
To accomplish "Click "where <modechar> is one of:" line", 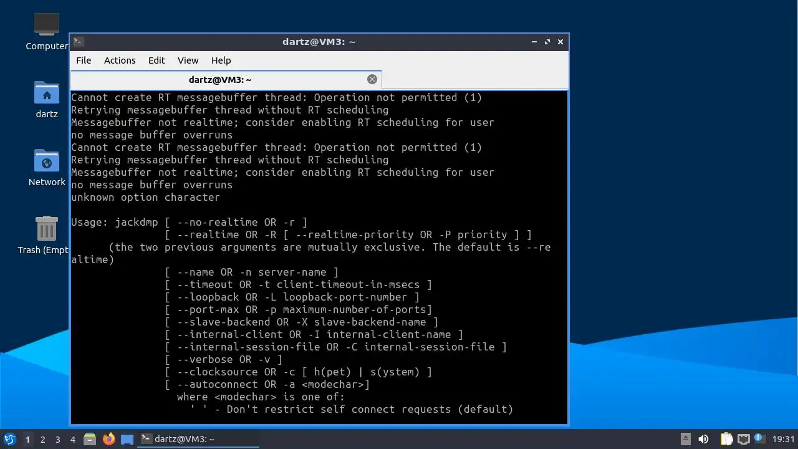I will pos(261,397).
